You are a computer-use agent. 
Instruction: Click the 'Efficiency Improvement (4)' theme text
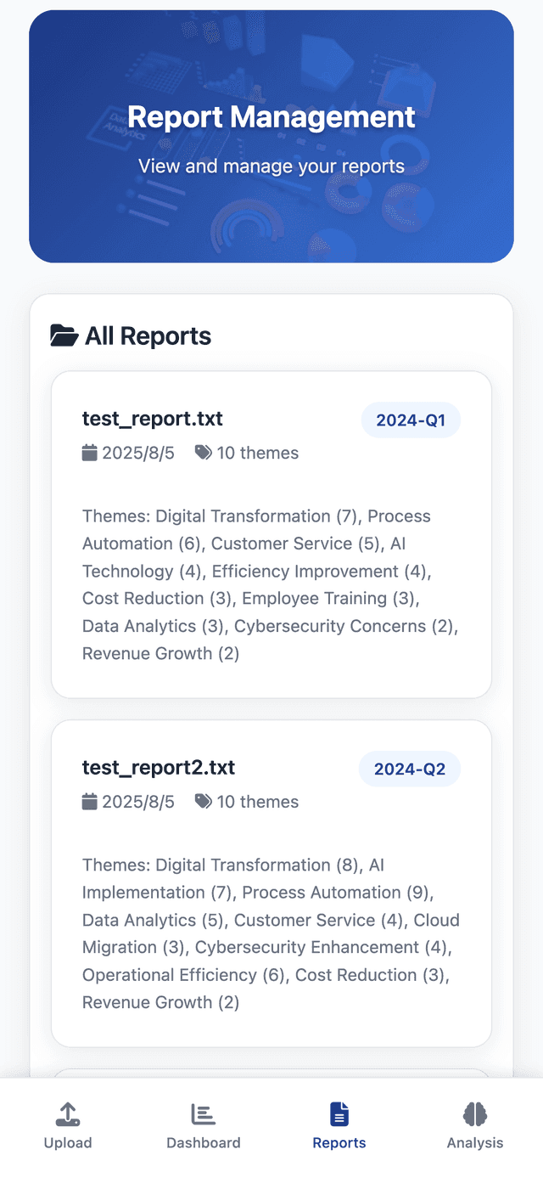pyautogui.click(x=319, y=572)
